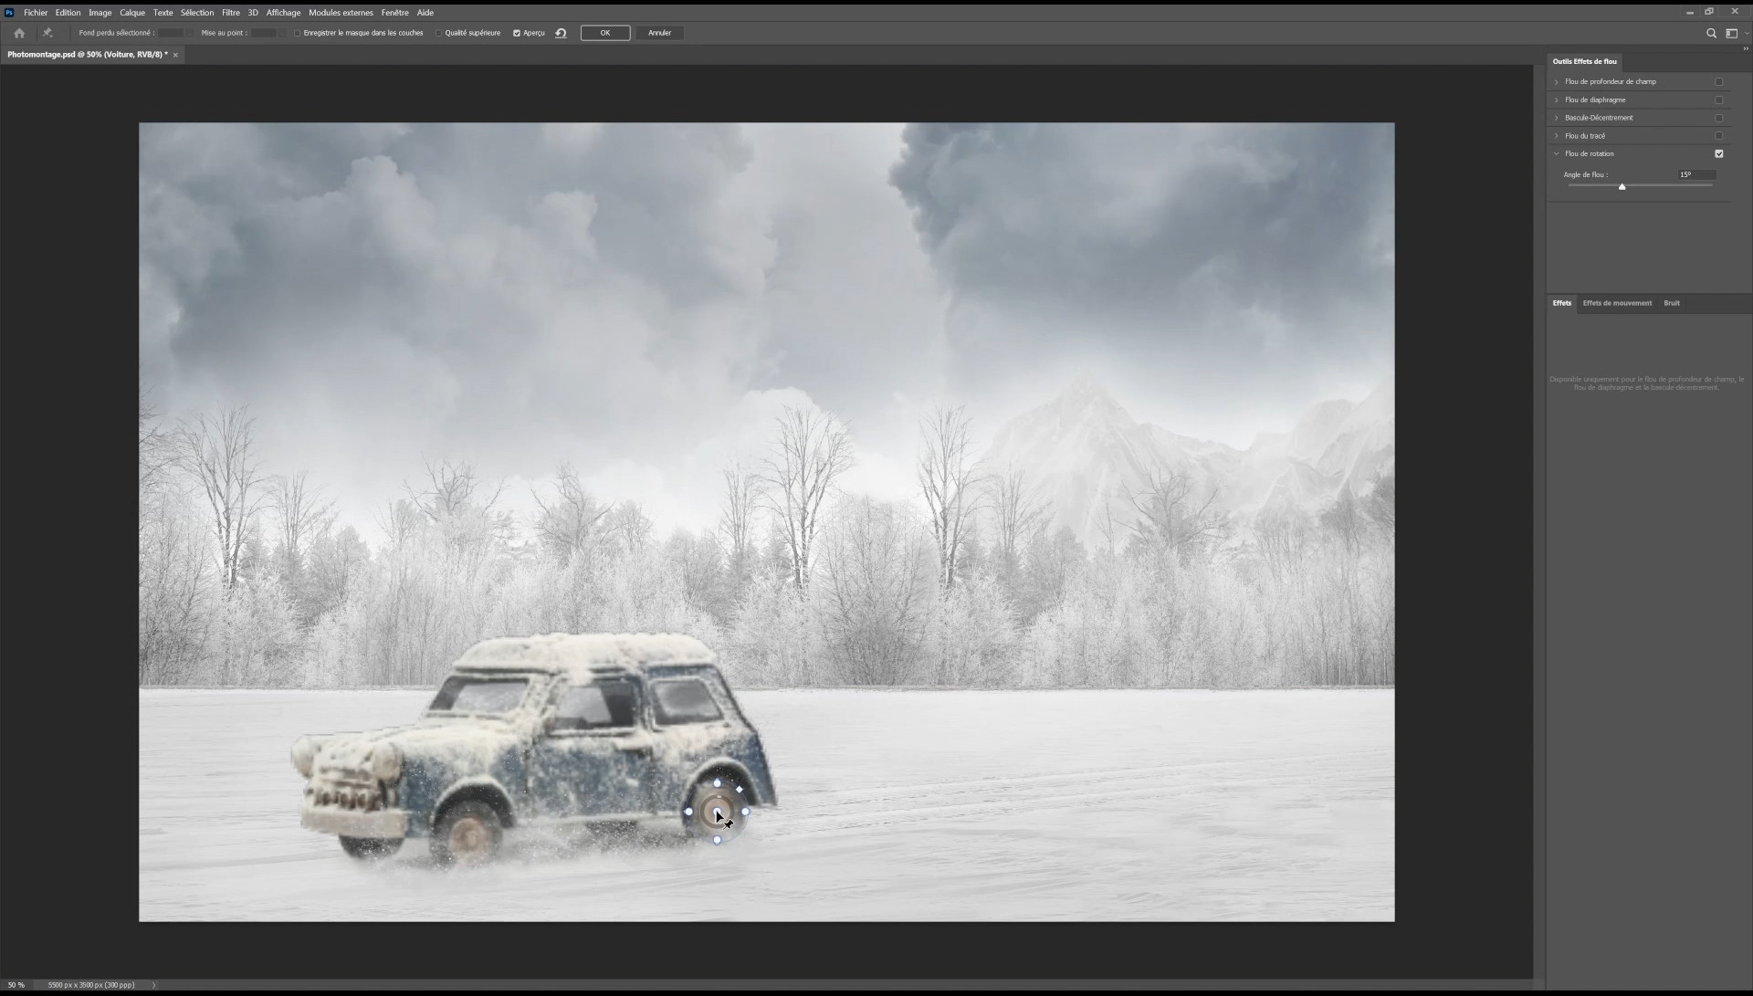The image size is (1753, 996).
Task: Select the blur pin tool icon
Action: [x=47, y=33]
